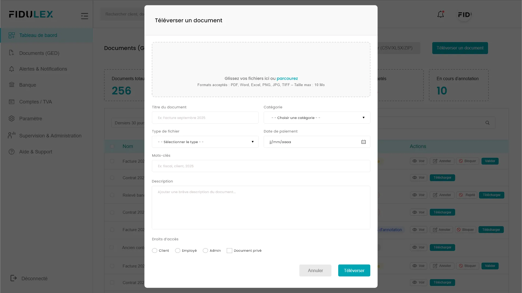This screenshot has height=293, width=522.
Task: Open calendar picker in Date de paiement
Action: [363, 142]
